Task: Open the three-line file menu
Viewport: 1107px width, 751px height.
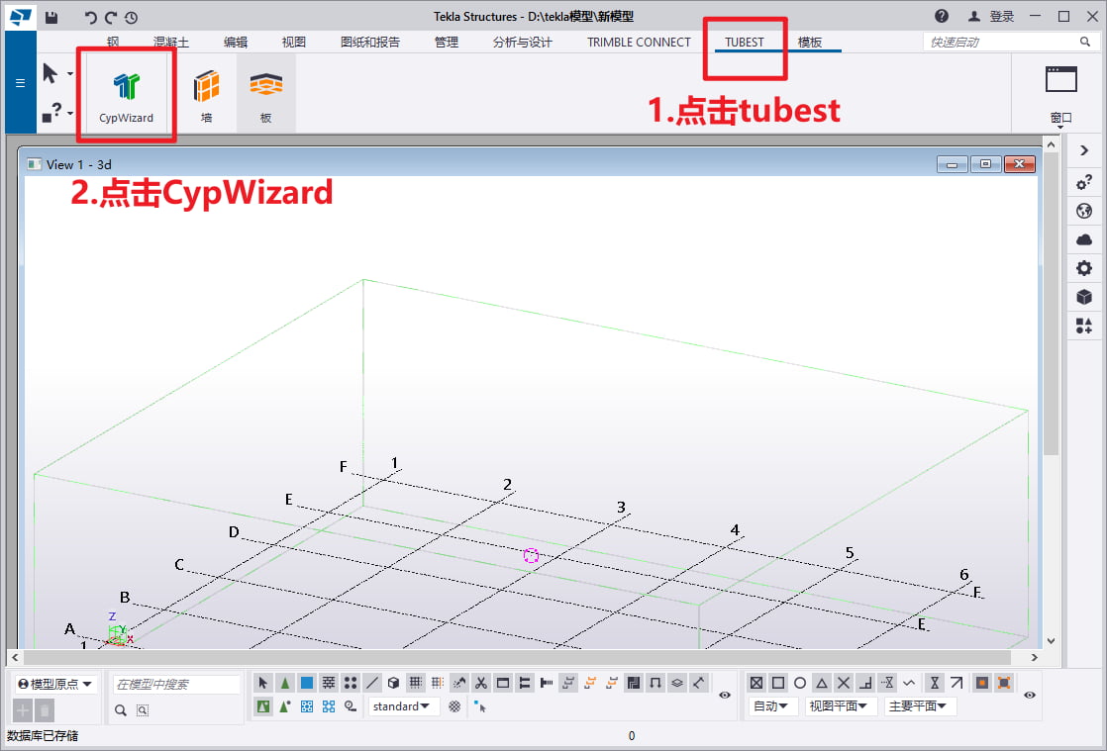Action: 21,83
